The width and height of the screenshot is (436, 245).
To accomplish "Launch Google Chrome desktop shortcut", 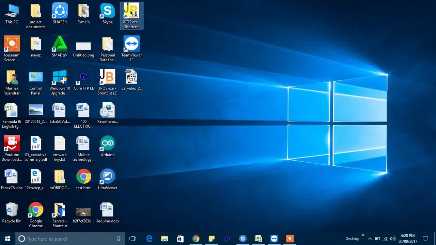I will (36, 215).
